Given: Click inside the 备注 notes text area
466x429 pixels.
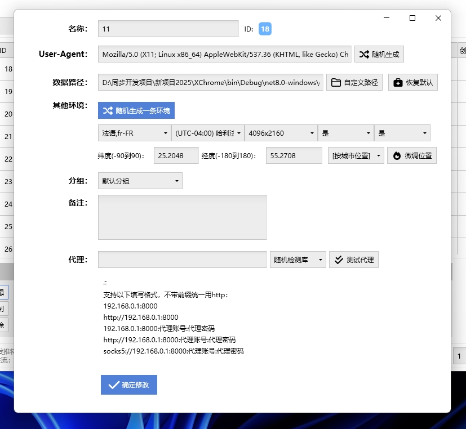Looking at the screenshot, I should coord(183,217).
